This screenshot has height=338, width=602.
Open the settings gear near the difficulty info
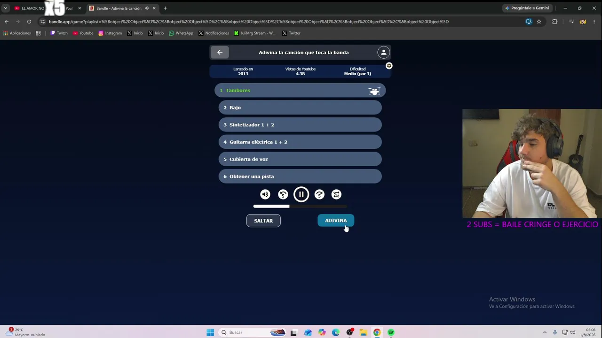click(x=389, y=66)
